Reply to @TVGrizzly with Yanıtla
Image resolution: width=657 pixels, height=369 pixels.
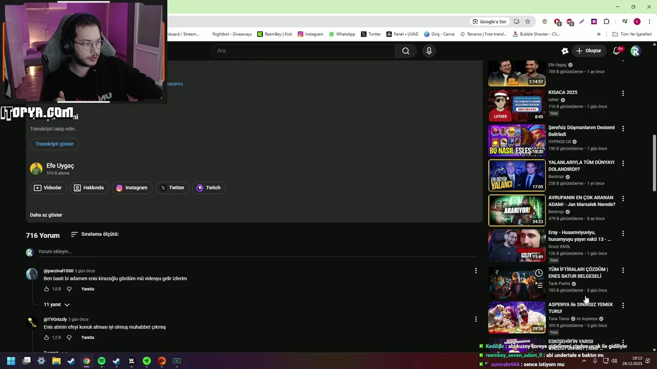[88, 338]
